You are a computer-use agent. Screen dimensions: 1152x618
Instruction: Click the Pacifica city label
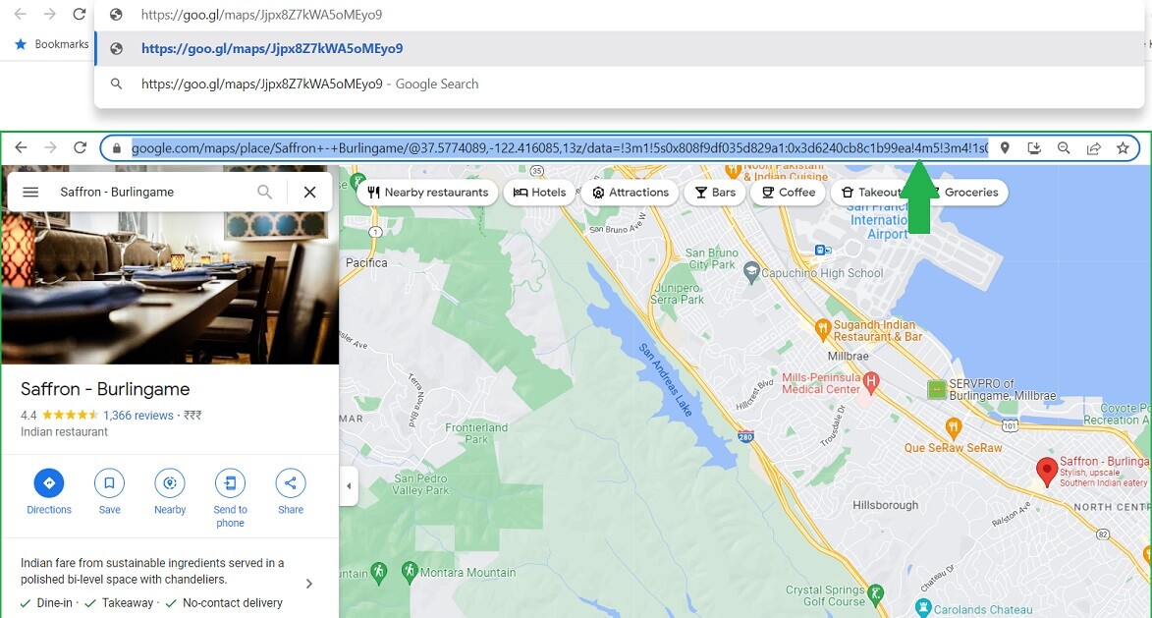(366, 262)
